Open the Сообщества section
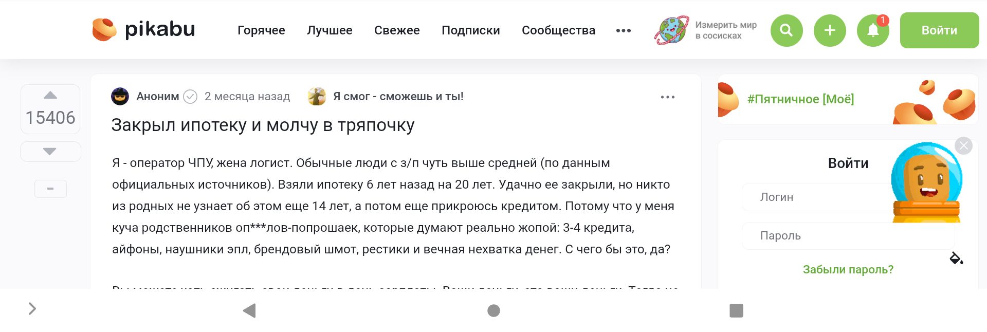This screenshot has width=987, height=332. pyautogui.click(x=558, y=30)
